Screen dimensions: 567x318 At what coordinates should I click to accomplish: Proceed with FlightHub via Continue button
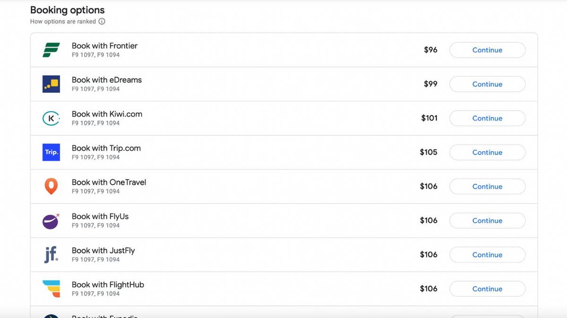pos(487,289)
